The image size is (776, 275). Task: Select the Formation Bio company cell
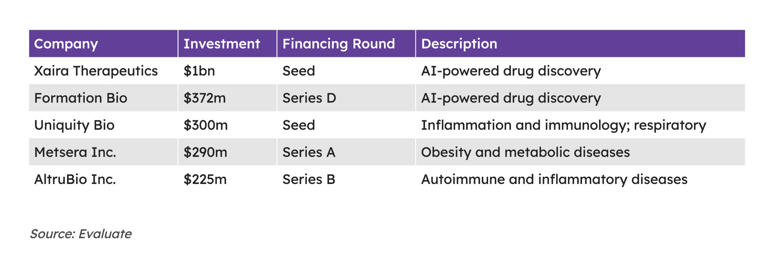81,98
